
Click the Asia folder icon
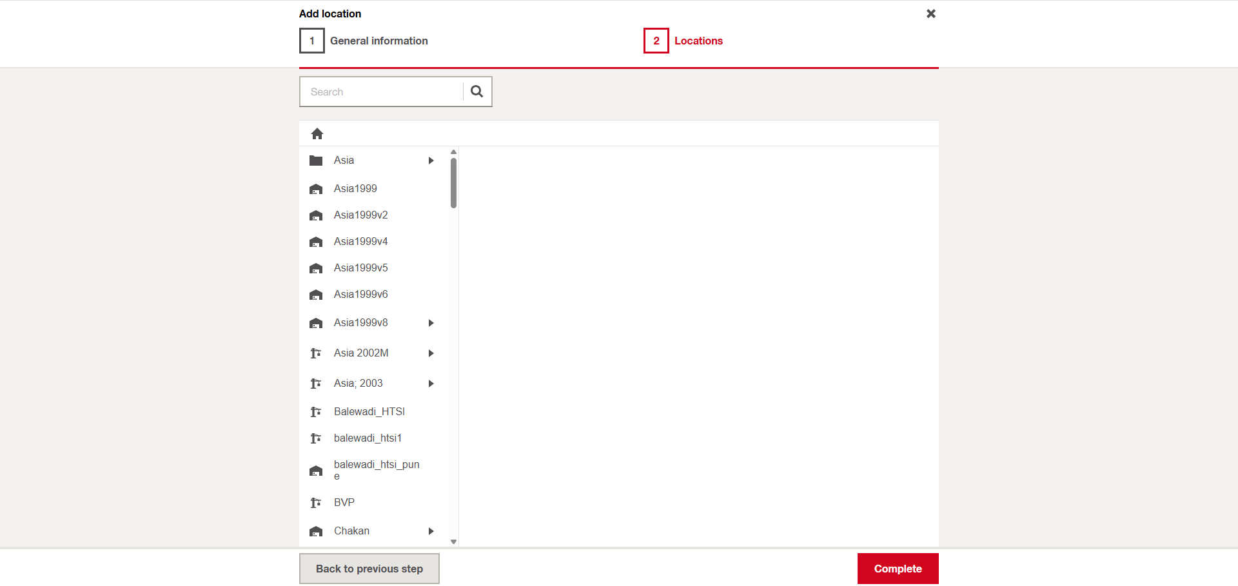[316, 161]
